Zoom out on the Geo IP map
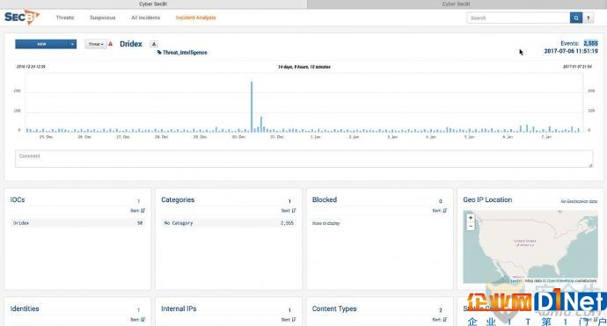The height and width of the screenshot is (326, 607). (x=471, y=226)
